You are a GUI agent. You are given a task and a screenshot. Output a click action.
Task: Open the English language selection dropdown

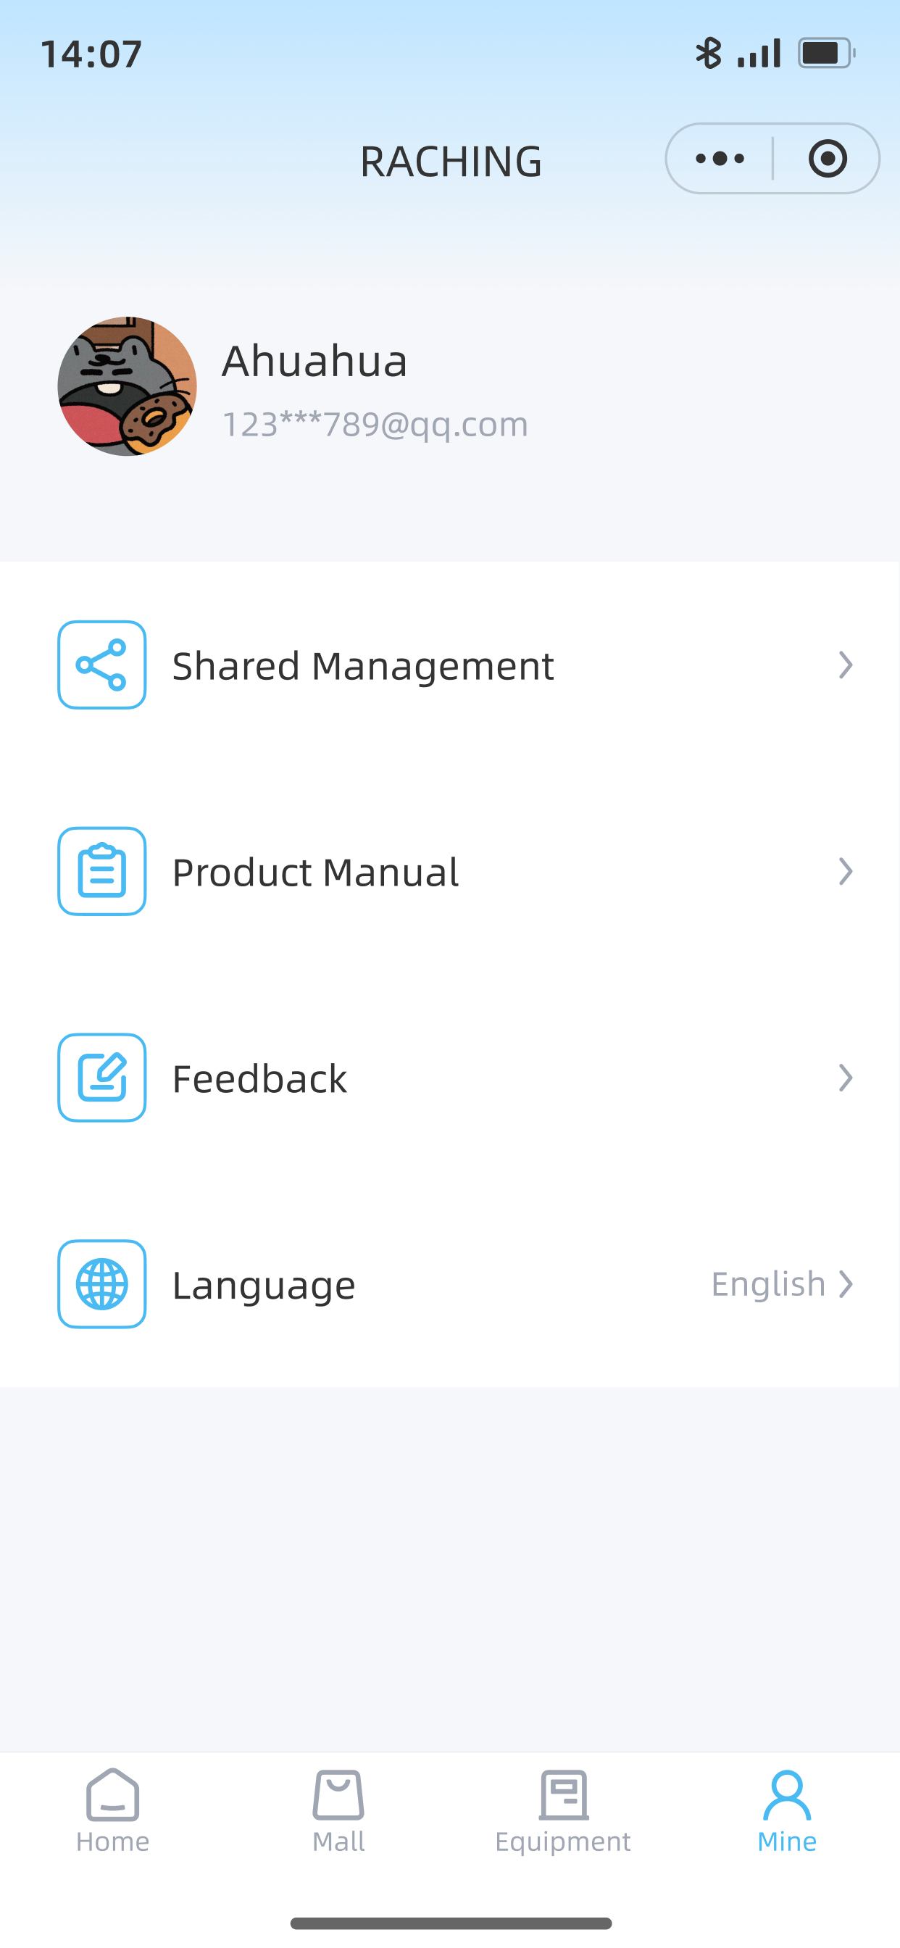point(783,1284)
